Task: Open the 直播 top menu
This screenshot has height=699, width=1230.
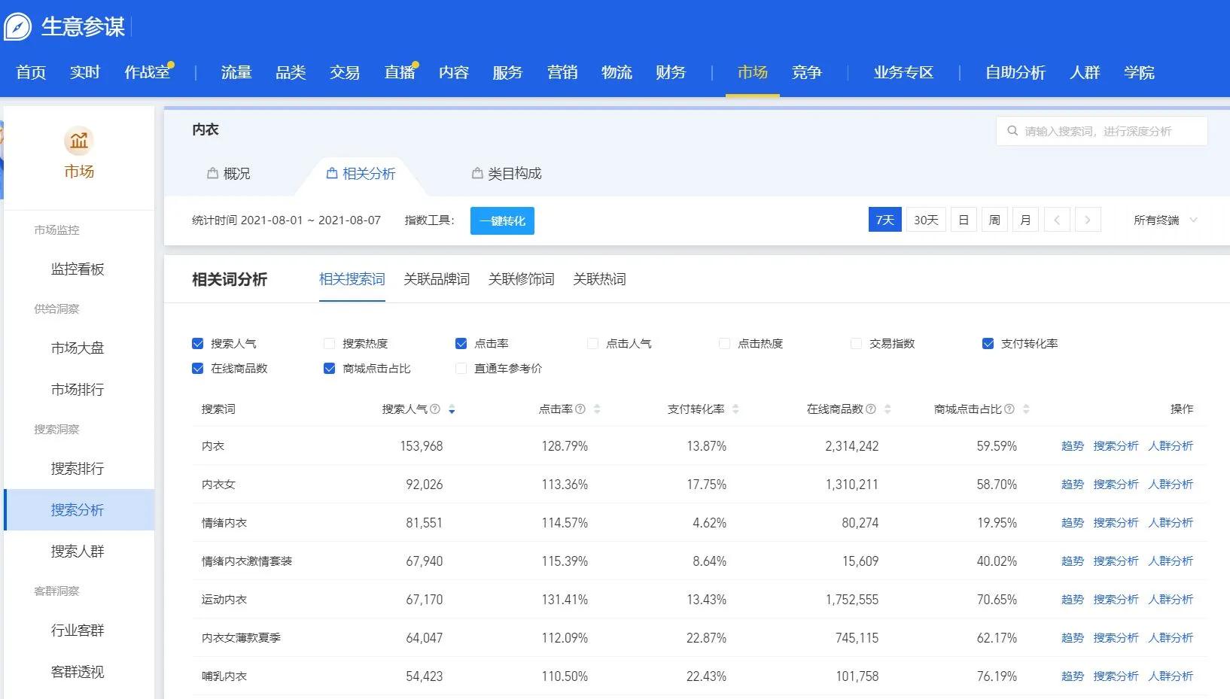Action: [400, 72]
